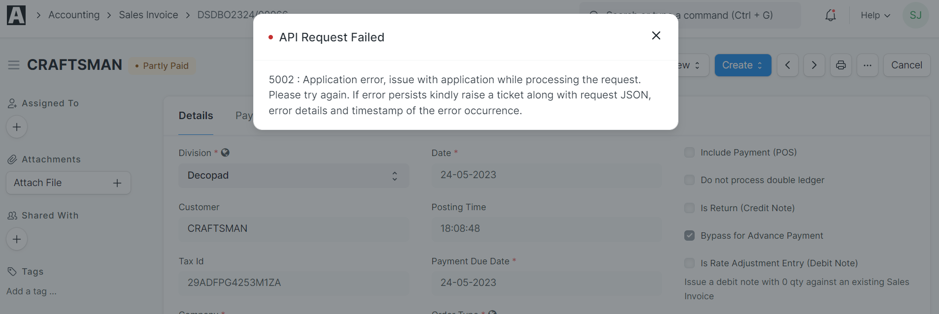Navigate to Sales Invoice via breadcrumb
This screenshot has height=314, width=939.
[x=148, y=15]
